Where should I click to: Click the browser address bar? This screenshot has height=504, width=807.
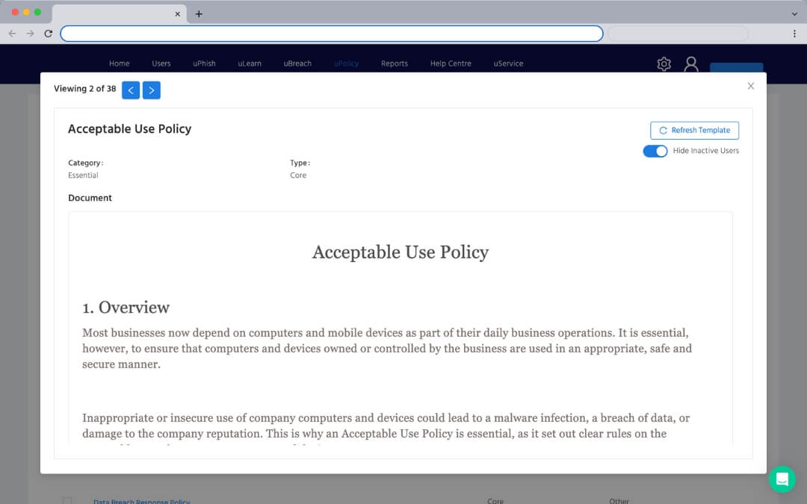coord(331,34)
